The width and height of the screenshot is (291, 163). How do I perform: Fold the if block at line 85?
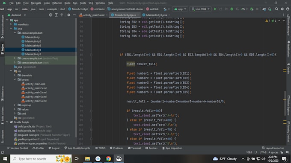[91, 55]
